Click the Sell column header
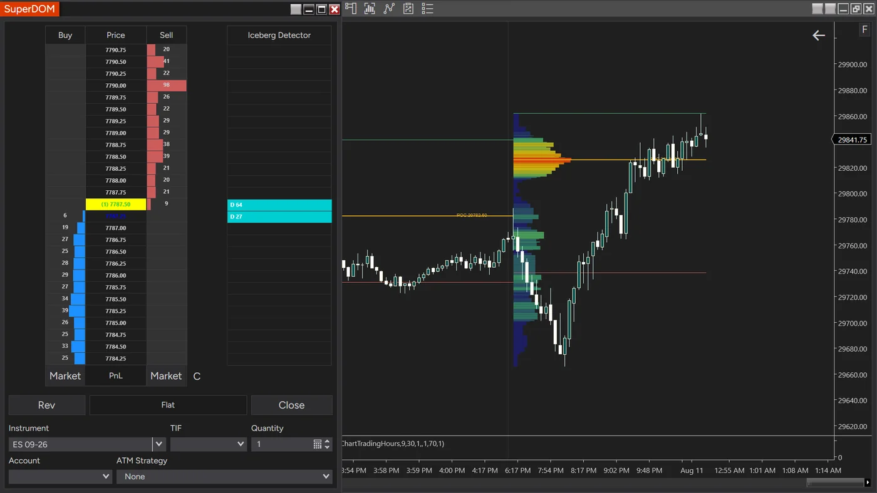Image resolution: width=877 pixels, height=493 pixels. [167, 35]
